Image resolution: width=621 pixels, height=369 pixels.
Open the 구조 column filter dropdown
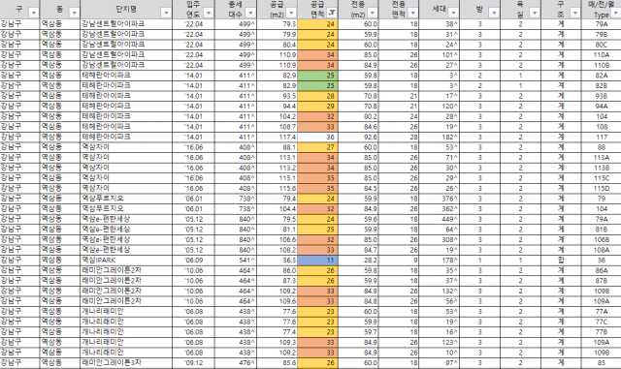[575, 13]
